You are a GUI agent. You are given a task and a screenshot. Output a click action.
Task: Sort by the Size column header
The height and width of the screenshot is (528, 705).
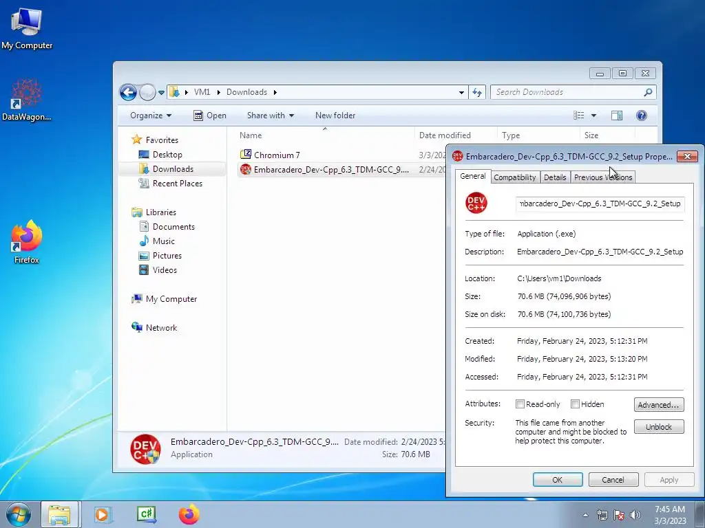[591, 135]
